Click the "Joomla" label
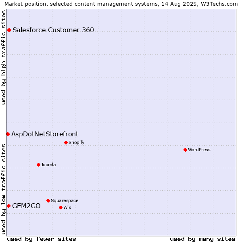 48,165
